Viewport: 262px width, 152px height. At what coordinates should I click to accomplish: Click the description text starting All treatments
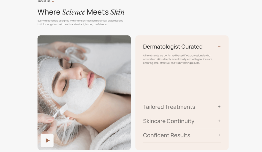click(x=178, y=59)
